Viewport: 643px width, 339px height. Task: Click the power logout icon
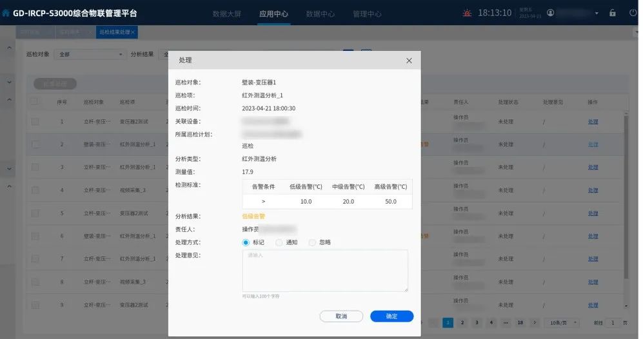633,13
